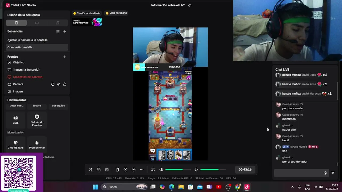The image size is (342, 192).
Task: Add a new scene in Secuencias
Action: (65, 31)
